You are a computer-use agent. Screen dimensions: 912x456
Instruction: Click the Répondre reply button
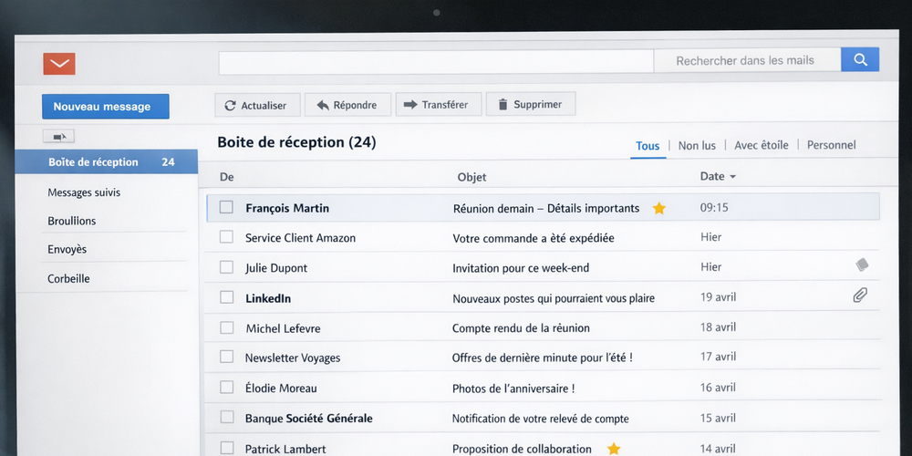(347, 105)
